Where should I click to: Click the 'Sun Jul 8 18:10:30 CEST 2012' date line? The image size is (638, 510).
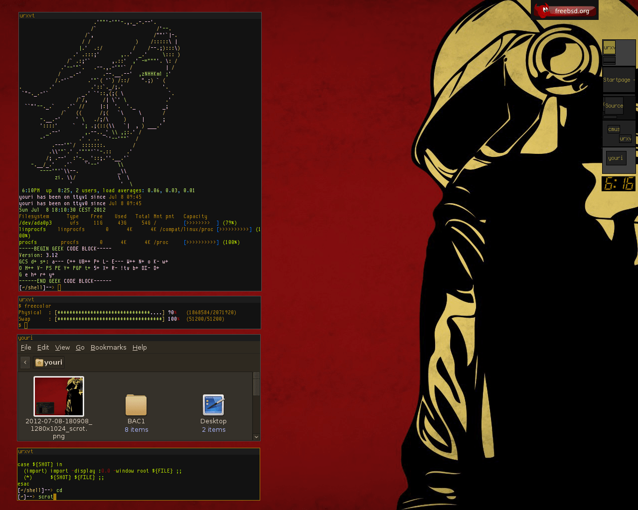62,210
